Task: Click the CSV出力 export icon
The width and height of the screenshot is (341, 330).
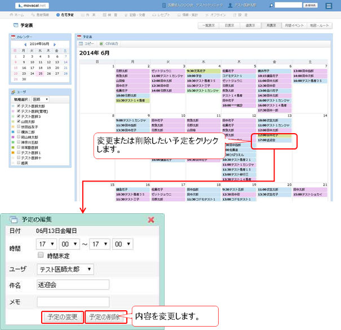Action: click(107, 43)
